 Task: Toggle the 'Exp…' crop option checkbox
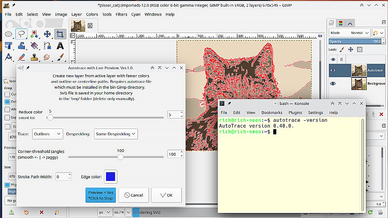click(7, 118)
